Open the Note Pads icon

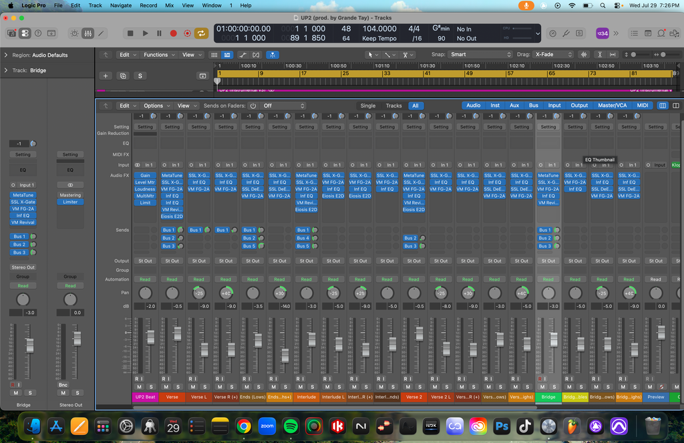point(648,33)
